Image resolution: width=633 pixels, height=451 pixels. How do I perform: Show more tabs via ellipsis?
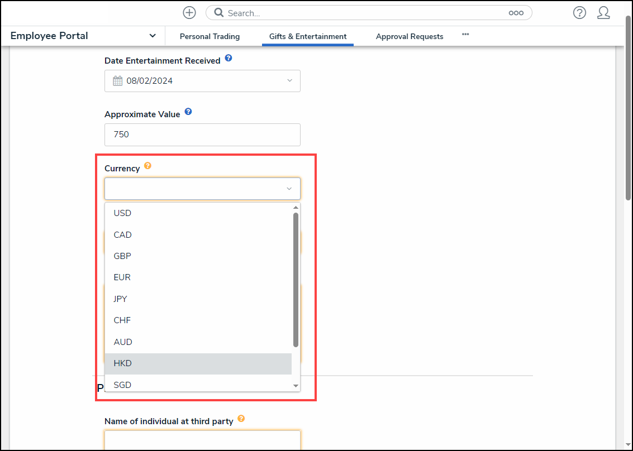[x=465, y=35]
